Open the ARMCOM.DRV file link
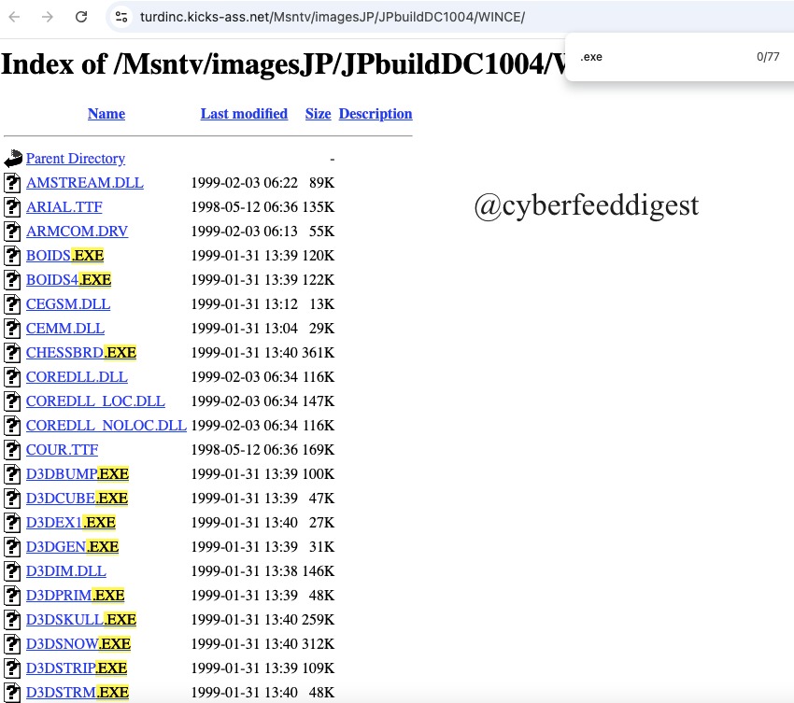The width and height of the screenshot is (794, 703). pos(77,232)
